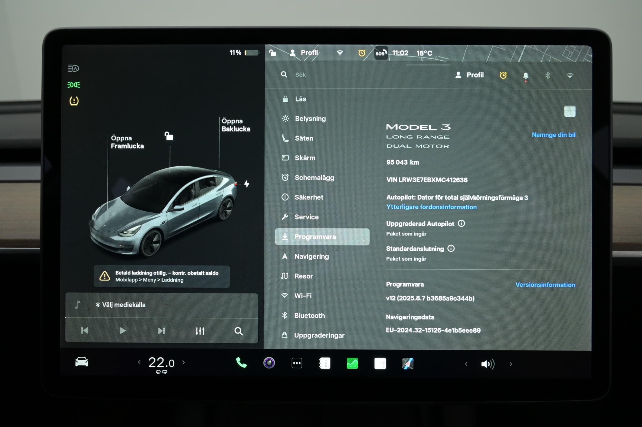Open notifications bell icon
Screen dimensions: 642x427
click(x=526, y=76)
